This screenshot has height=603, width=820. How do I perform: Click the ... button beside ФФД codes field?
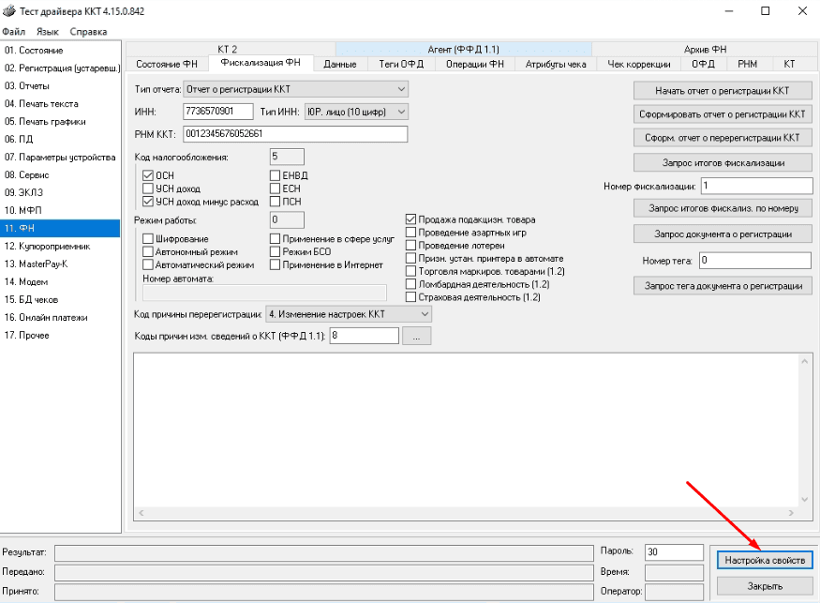coord(416,335)
